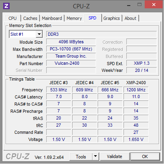This screenshot has height=164, width=165.
Task: Click the 666 MHz JEDEC #5 frequency cell
Action: pyautogui.click(x=110, y=90)
